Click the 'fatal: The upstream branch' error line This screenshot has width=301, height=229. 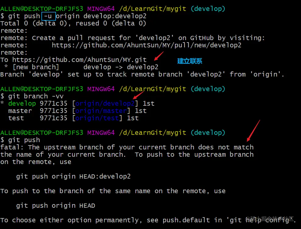(127, 147)
